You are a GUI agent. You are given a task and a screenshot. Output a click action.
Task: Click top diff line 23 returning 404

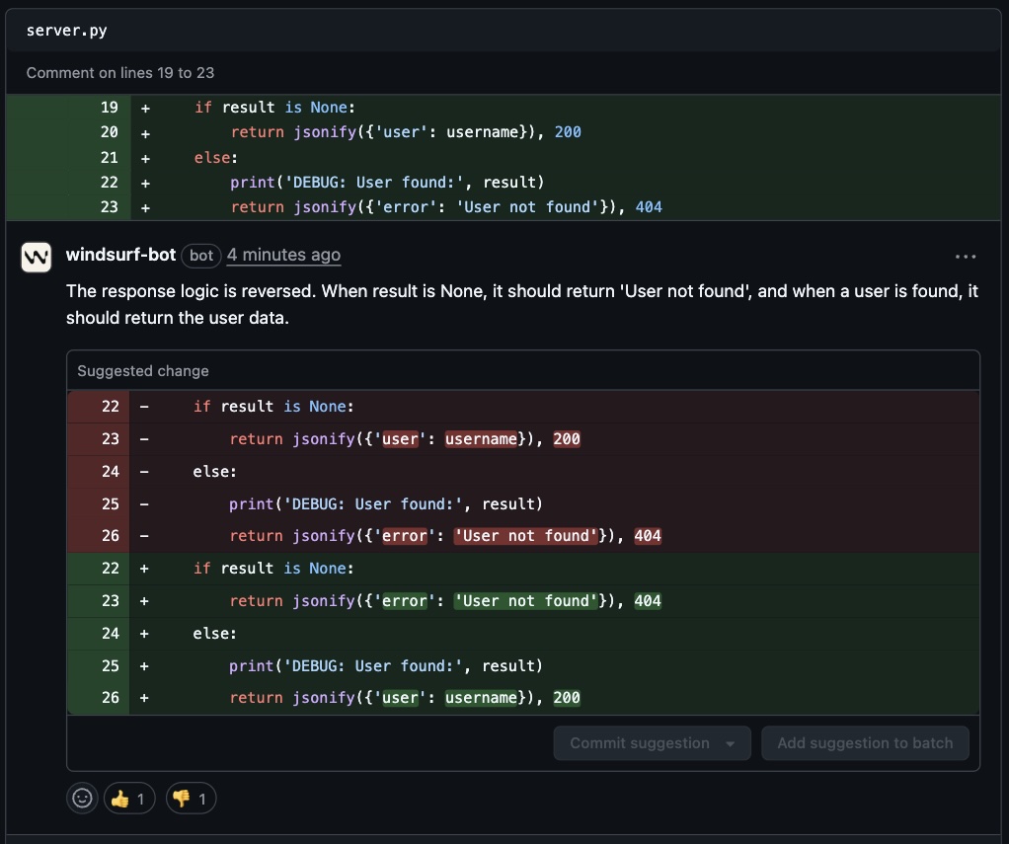(504, 207)
